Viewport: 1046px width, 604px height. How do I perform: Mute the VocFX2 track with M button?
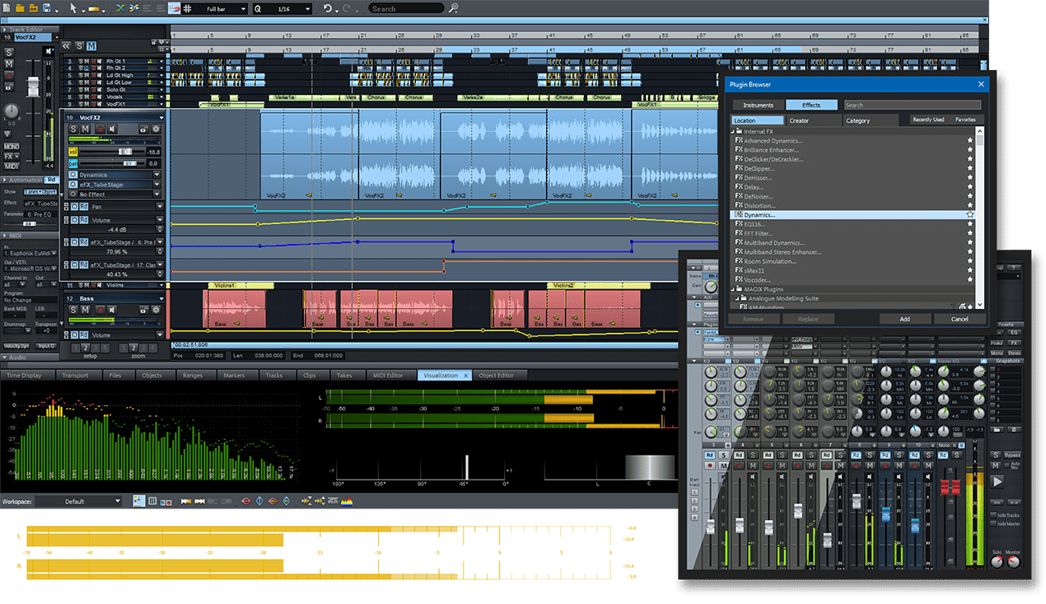coord(85,129)
